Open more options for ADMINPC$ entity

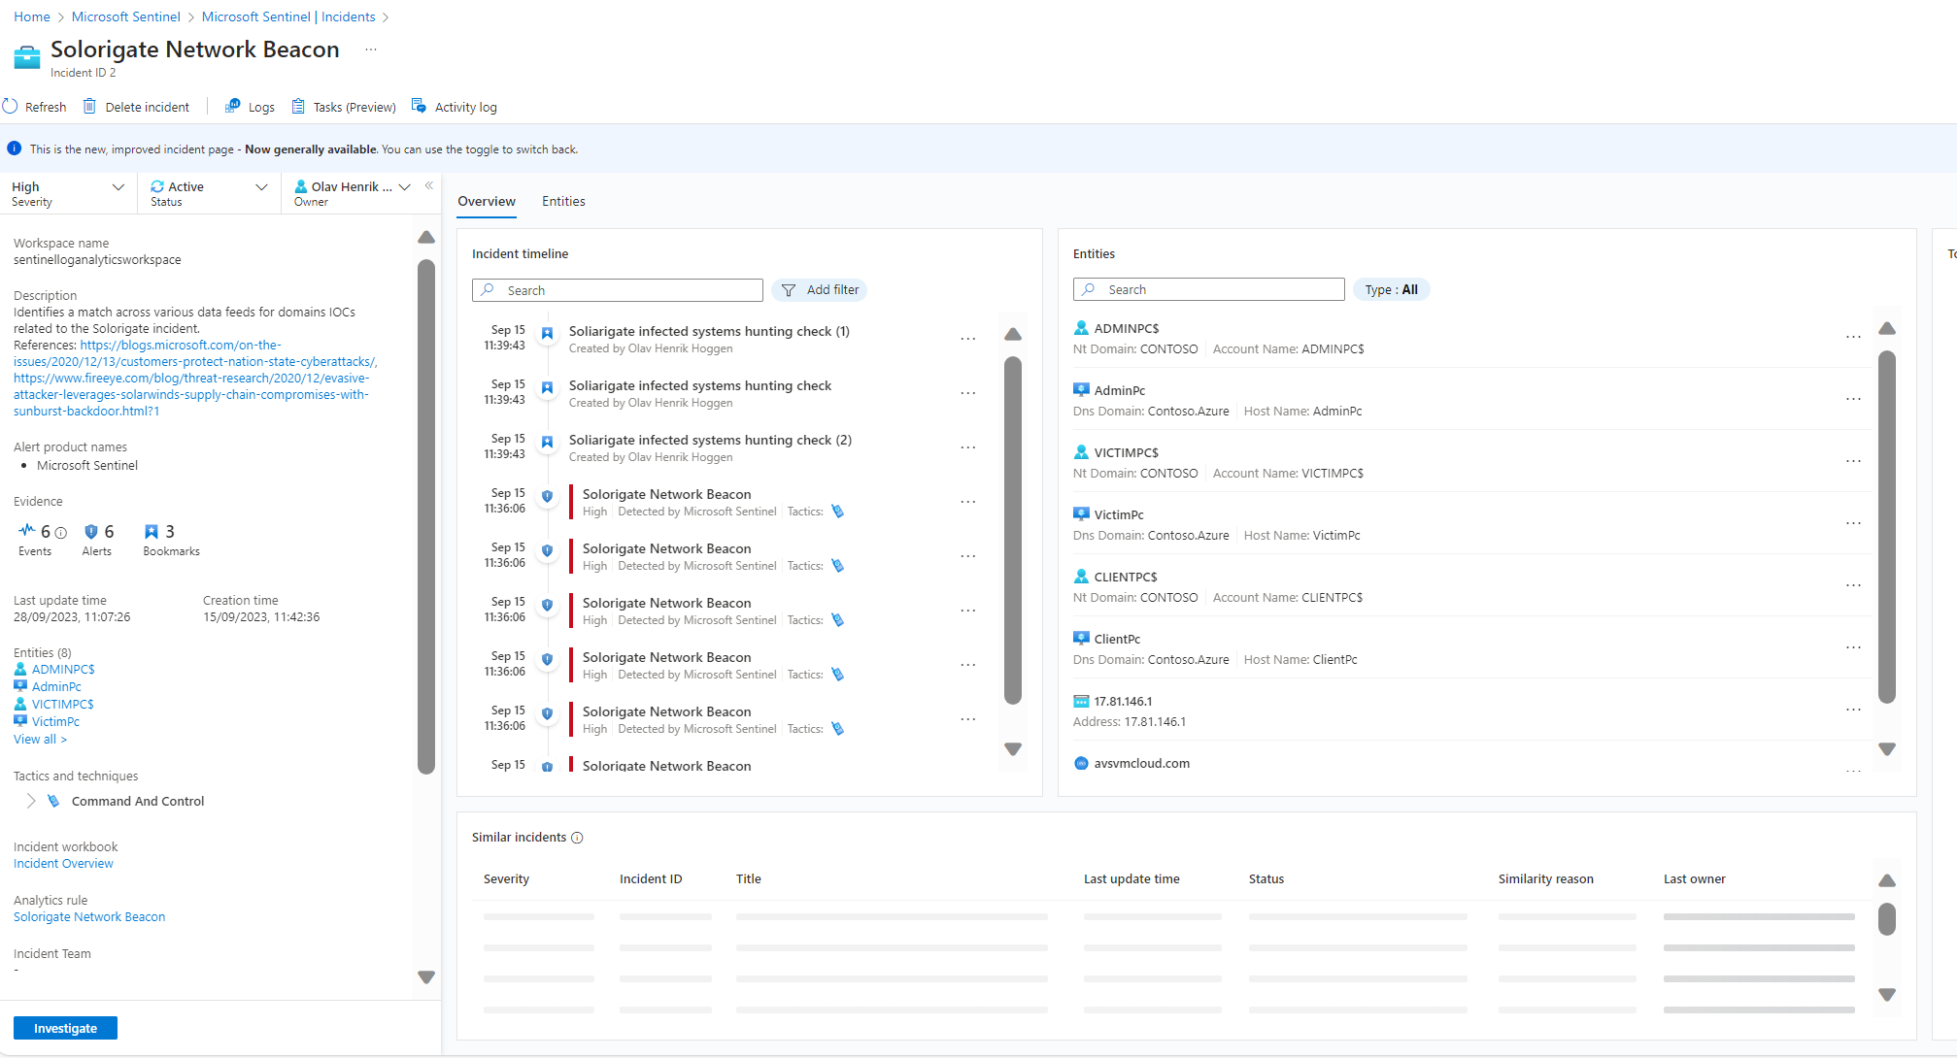(1853, 337)
